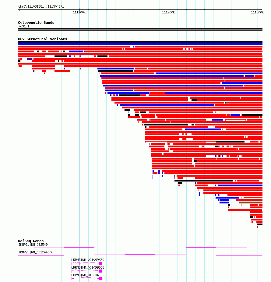
Task: Open the DGV Structural Variants track title
Action: 42,39
